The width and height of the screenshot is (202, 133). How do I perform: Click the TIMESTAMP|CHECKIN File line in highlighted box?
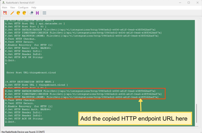click(83, 94)
